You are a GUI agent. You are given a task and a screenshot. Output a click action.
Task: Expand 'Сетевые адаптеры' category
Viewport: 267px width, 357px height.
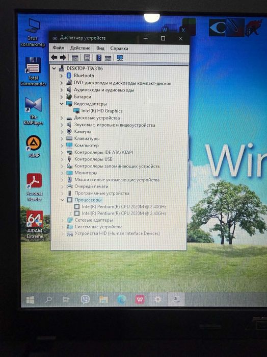[x=62, y=220]
